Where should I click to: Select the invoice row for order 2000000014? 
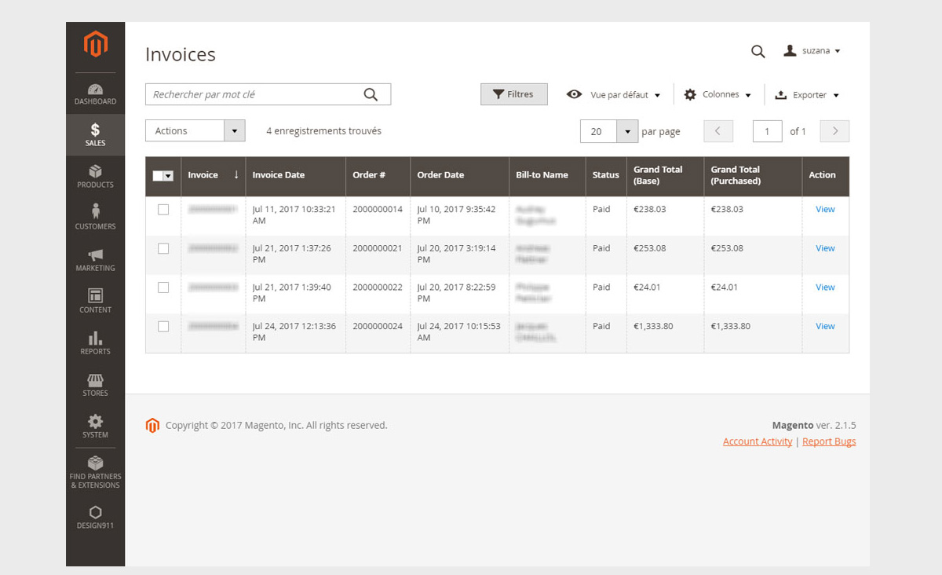163,210
